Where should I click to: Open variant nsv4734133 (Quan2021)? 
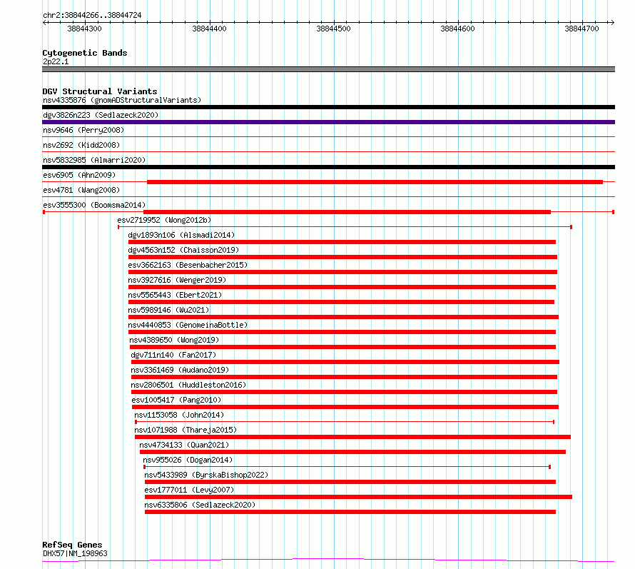[x=184, y=445]
